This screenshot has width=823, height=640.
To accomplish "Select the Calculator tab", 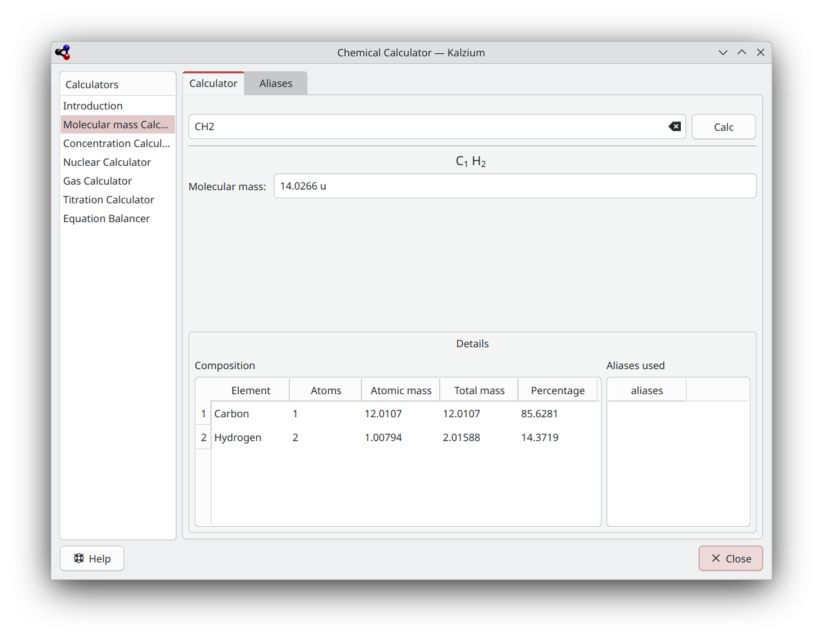I will 213,83.
